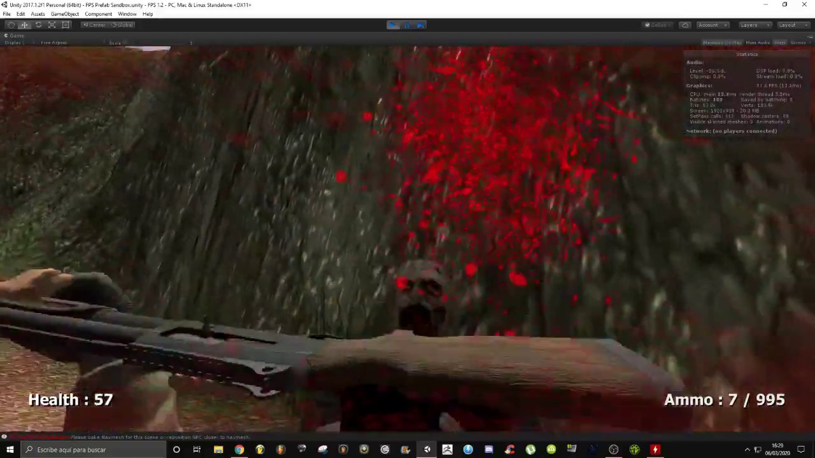Toggle the Stats overlay button
Screen dimensions: 815x458
pyautogui.click(x=780, y=43)
